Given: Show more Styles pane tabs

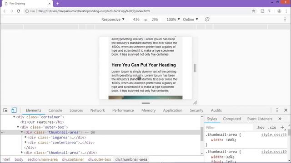Looking at the screenshot, I should 280,119.
